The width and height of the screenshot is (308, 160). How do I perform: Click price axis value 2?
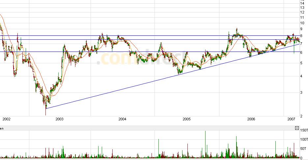[x=301, y=116]
